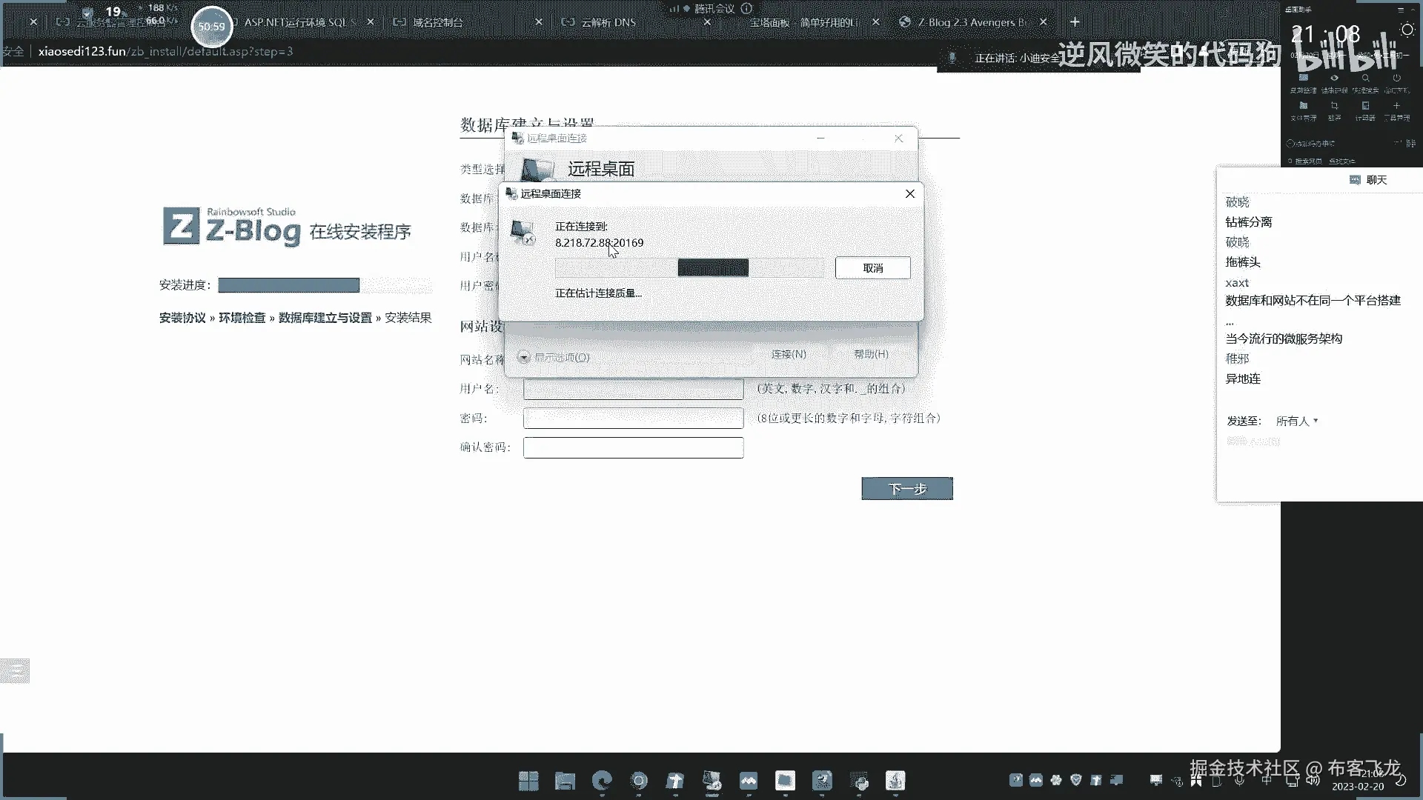Click the 确认密码 input field
1423x800 pixels.
point(633,447)
